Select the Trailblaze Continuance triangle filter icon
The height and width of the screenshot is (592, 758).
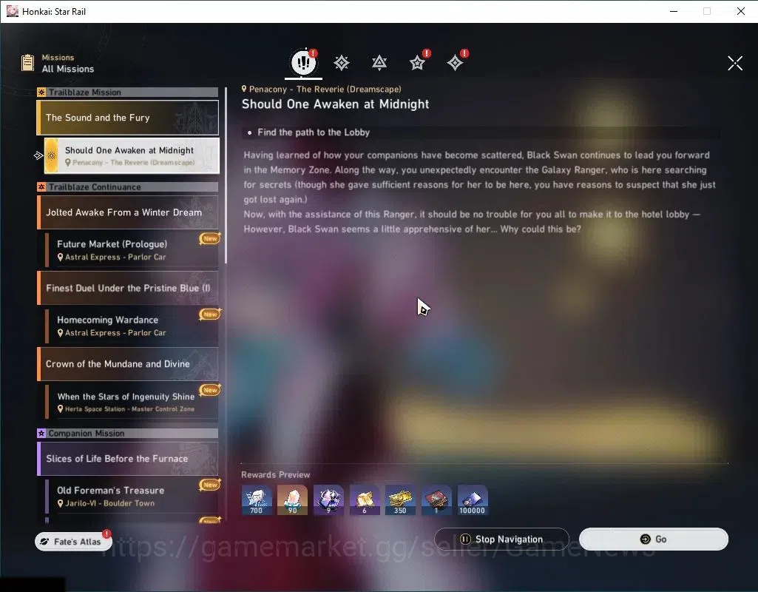pyautogui.click(x=379, y=63)
